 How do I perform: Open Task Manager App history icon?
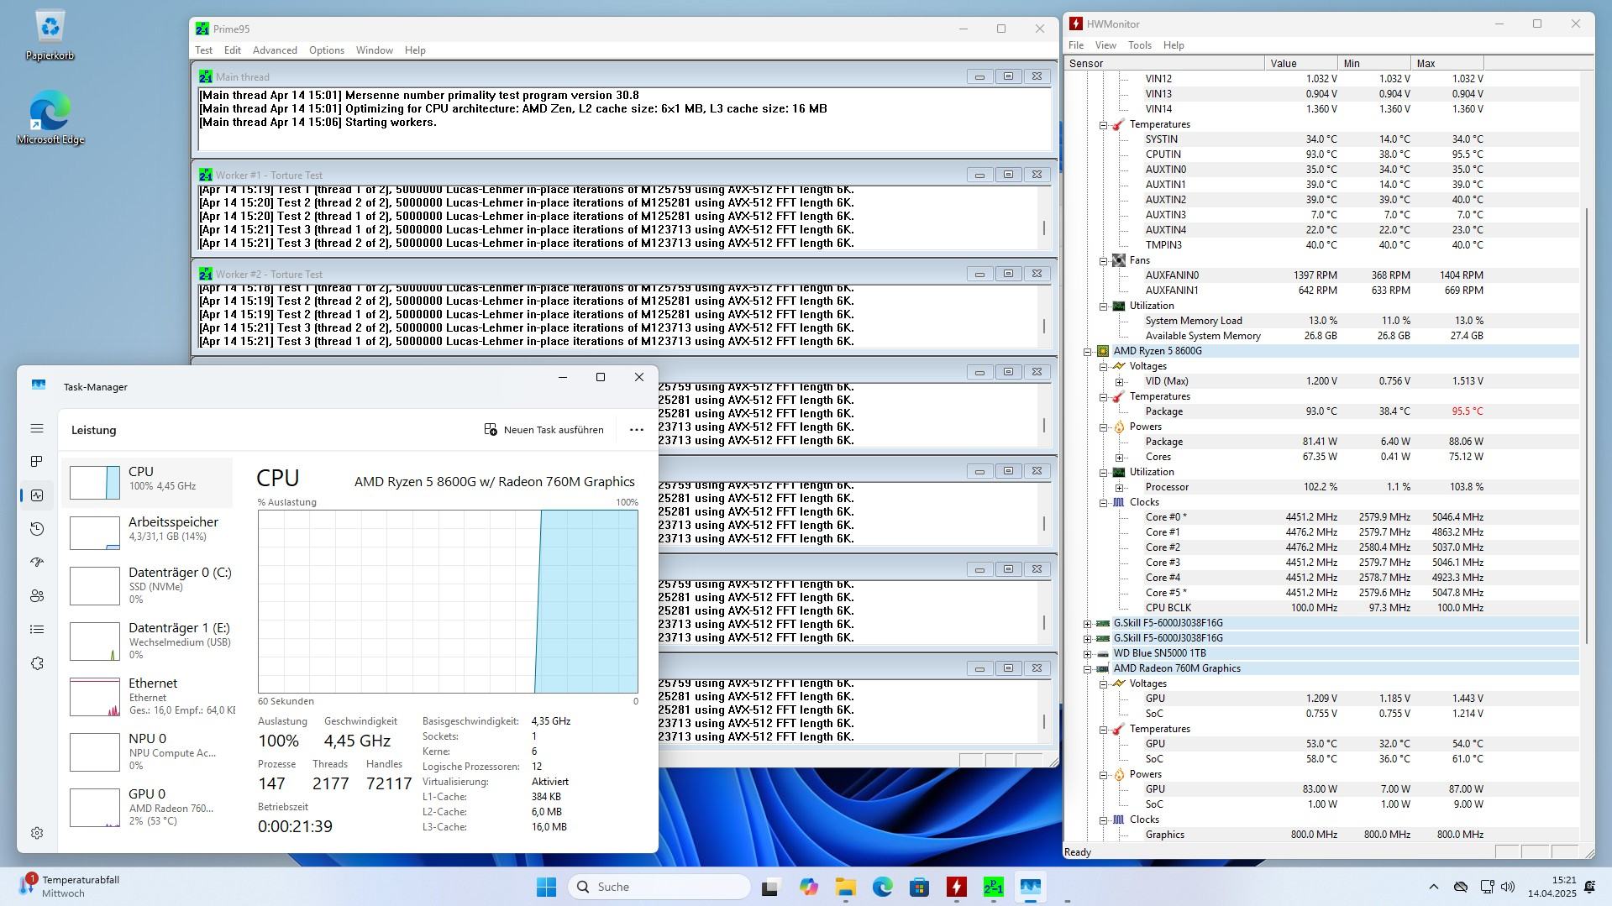(37, 529)
